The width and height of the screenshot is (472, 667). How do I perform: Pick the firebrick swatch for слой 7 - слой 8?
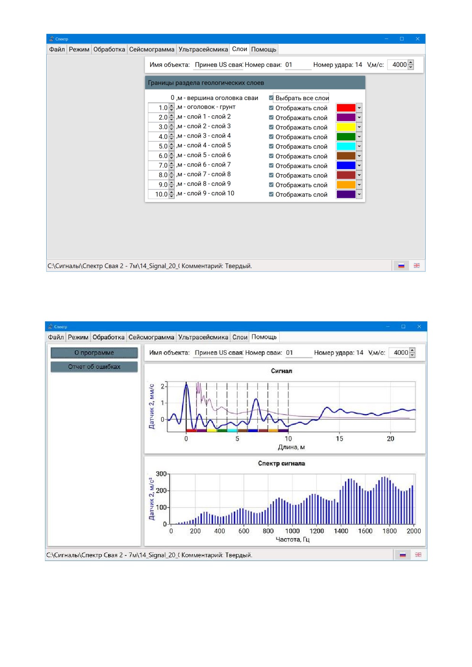[346, 175]
